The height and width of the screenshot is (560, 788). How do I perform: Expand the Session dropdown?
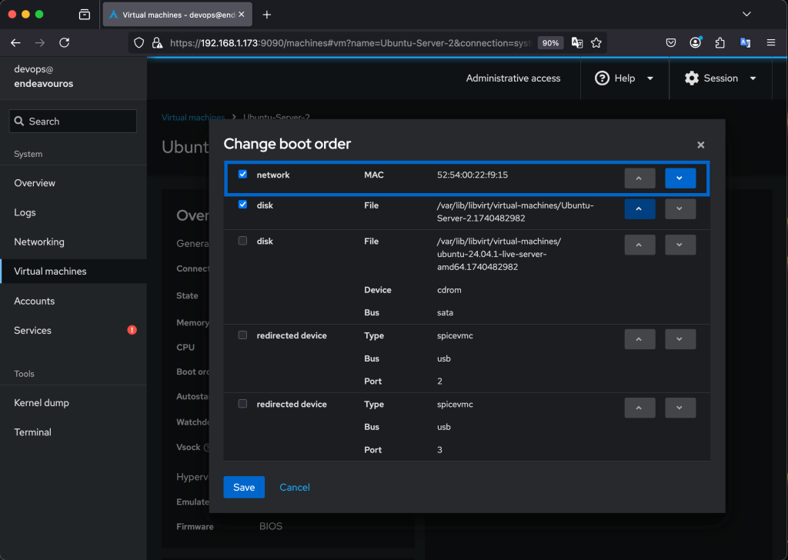click(x=720, y=78)
